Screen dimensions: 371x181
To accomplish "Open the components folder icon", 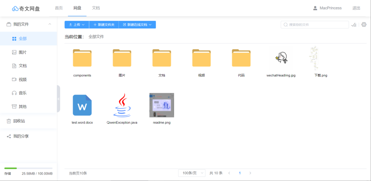I will coord(82,58).
